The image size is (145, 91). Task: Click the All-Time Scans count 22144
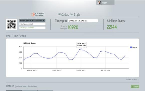click(x=112, y=27)
